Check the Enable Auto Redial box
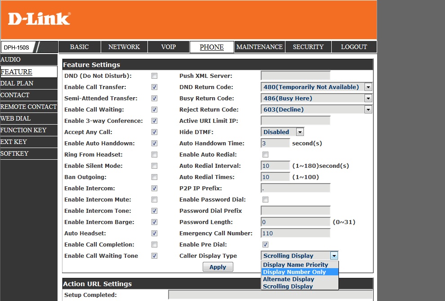445x301 pixels. point(265,155)
